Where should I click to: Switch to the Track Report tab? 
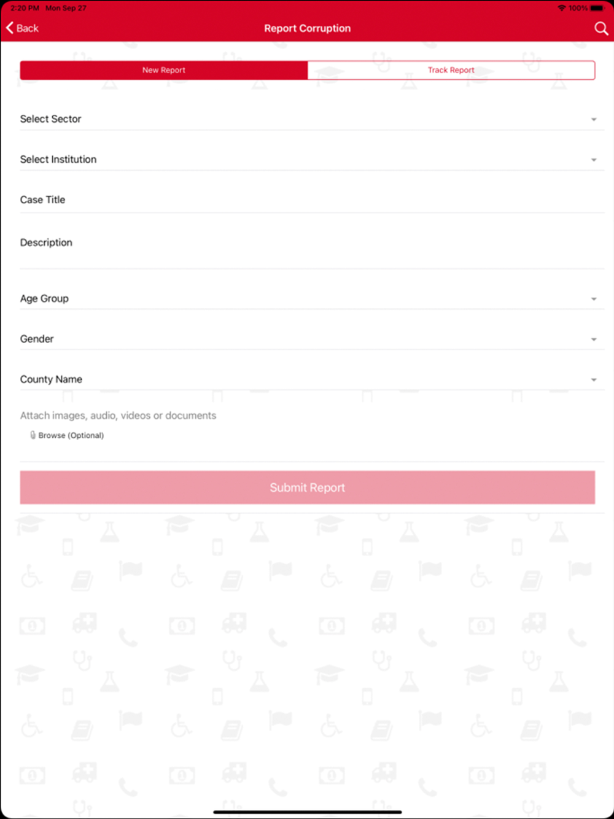(451, 70)
